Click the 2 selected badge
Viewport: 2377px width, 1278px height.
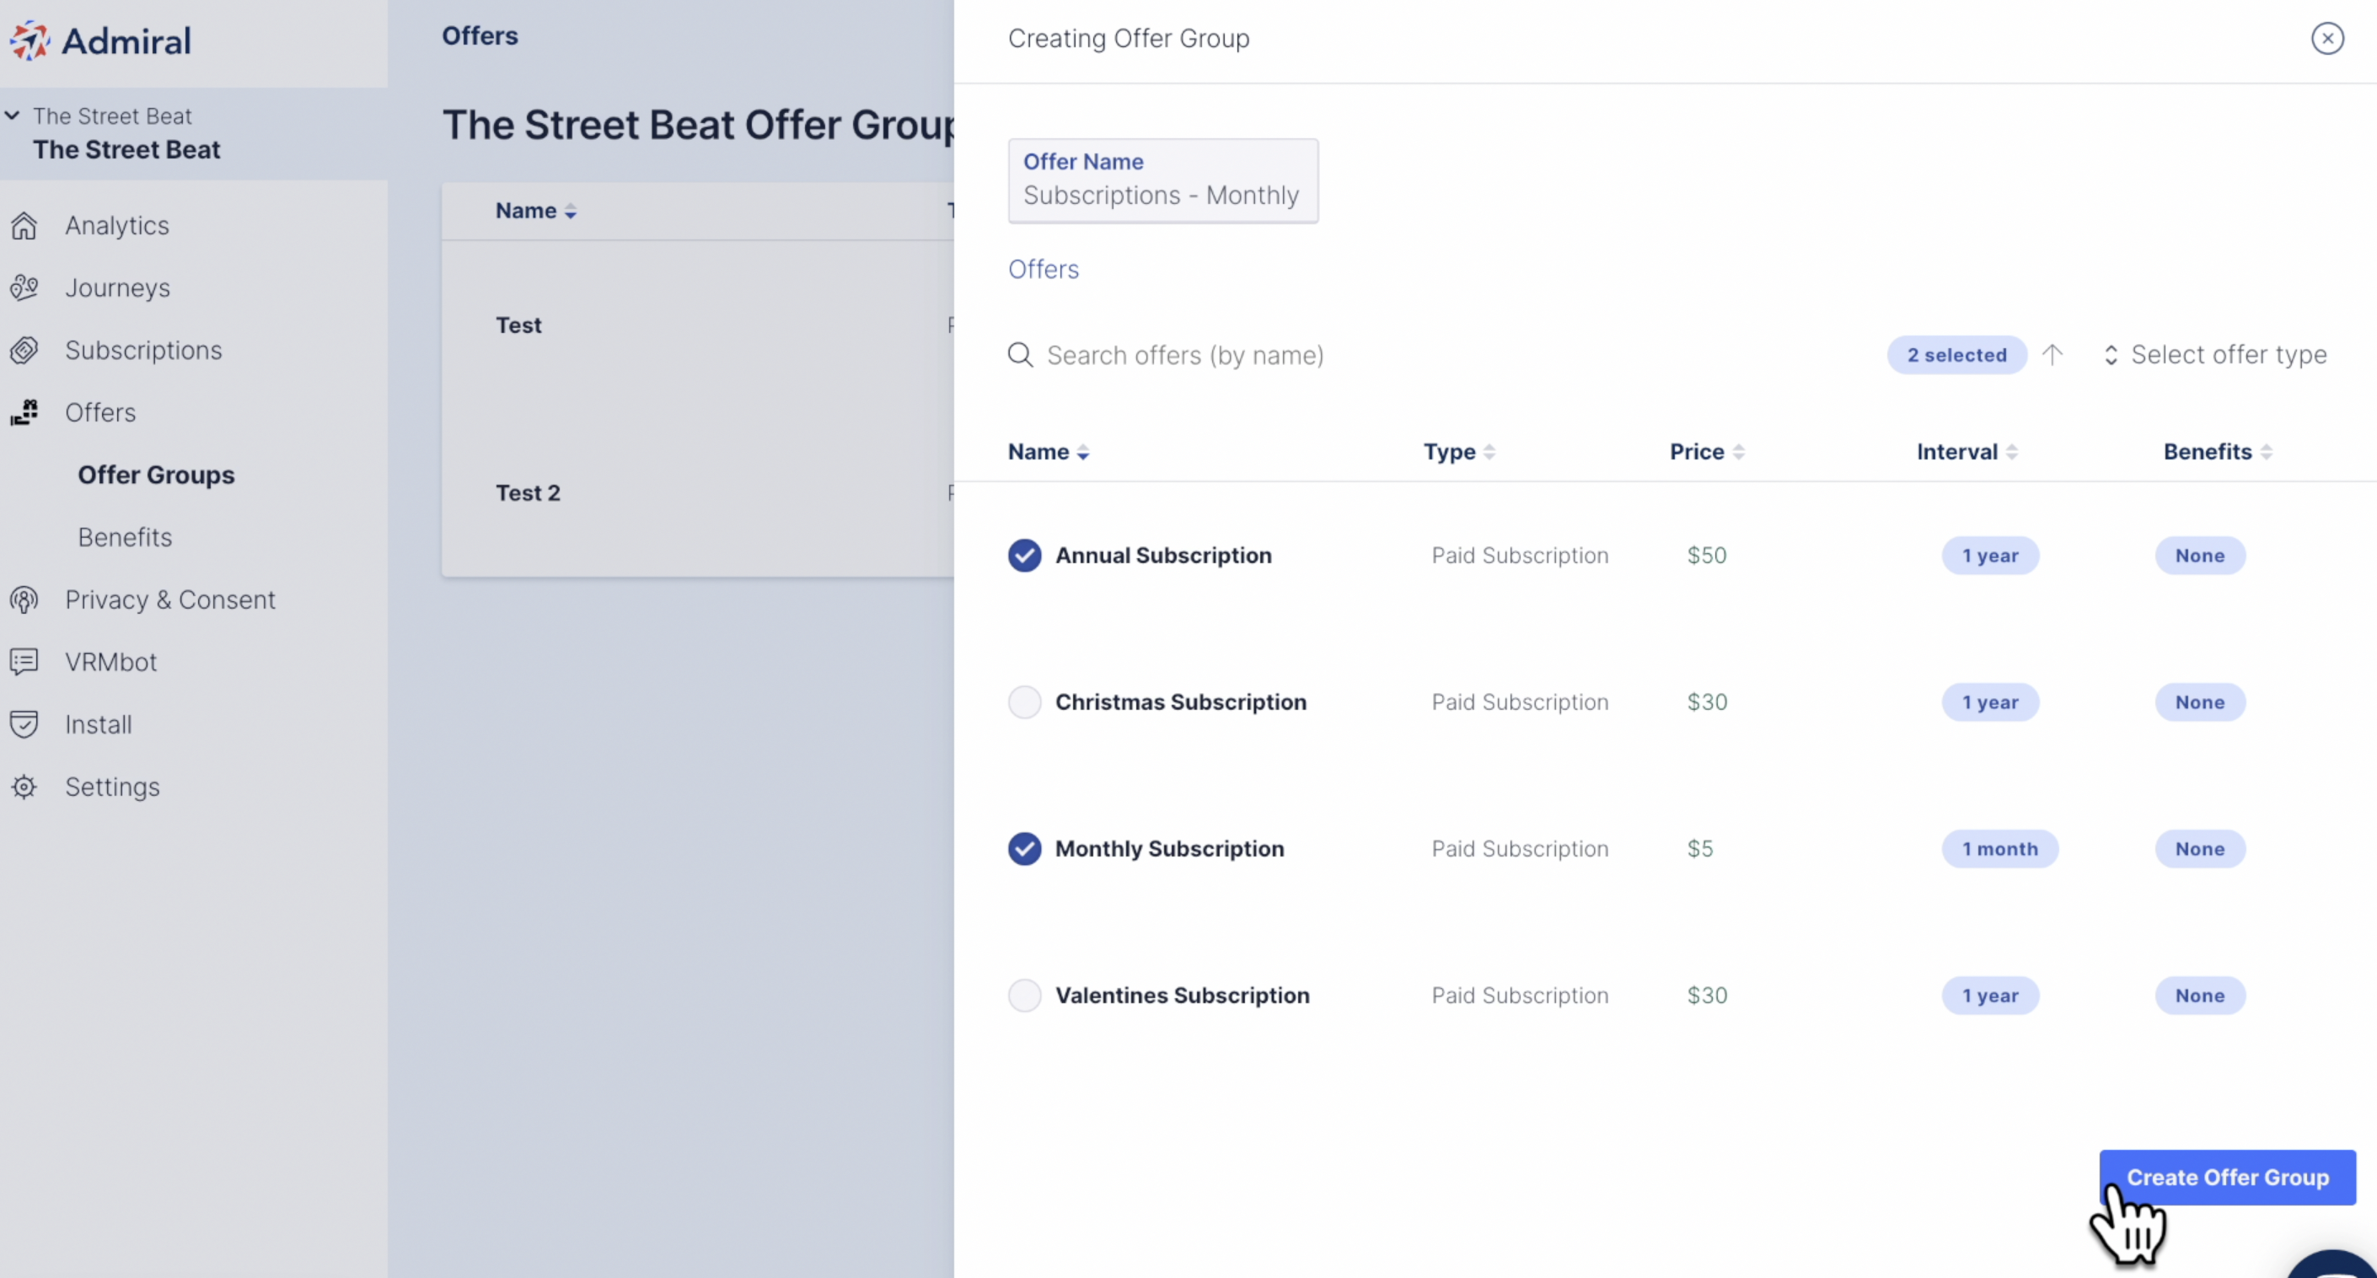click(1956, 354)
